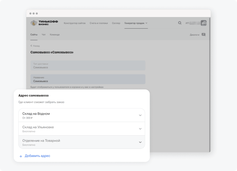Open the Диалоги link
The height and width of the screenshot is (171, 237).
point(195,35)
